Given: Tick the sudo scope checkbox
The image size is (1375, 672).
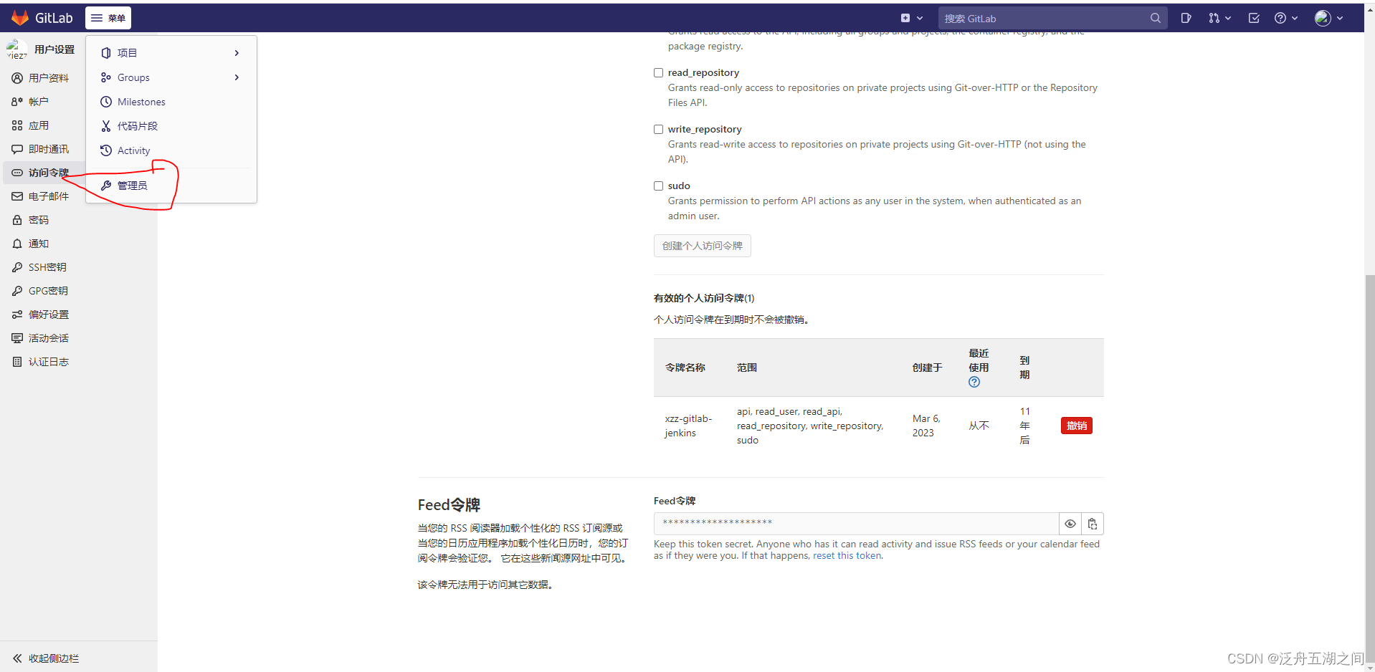Looking at the screenshot, I should click(x=658, y=186).
